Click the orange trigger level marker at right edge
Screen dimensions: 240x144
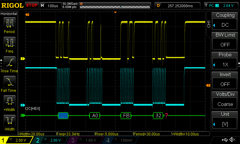(x=208, y=85)
